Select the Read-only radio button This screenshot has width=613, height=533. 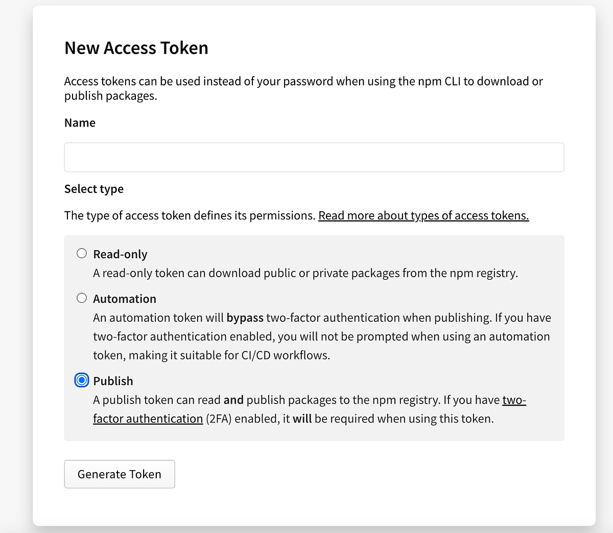click(x=81, y=253)
